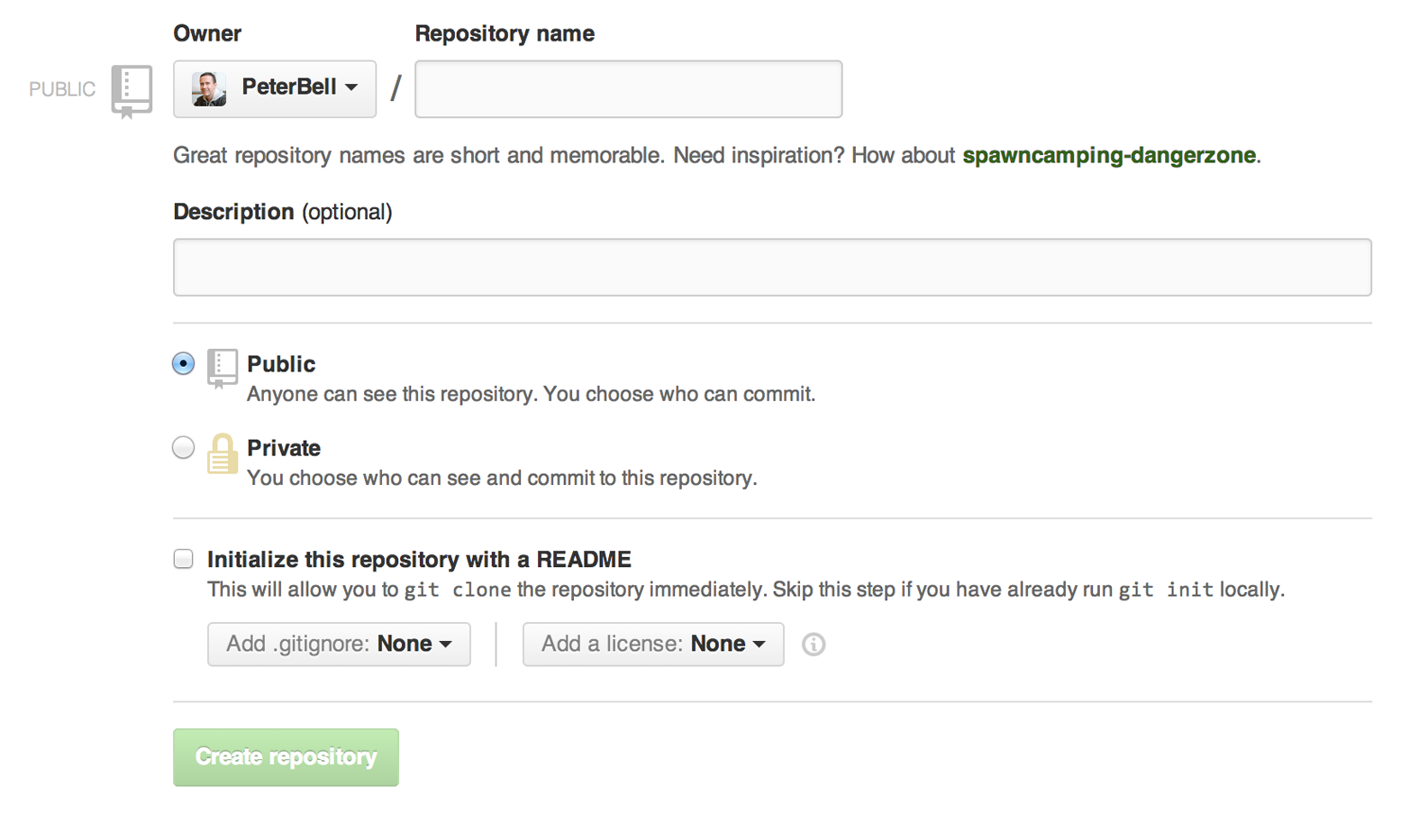Click 'Anyone can see this repository' text
This screenshot has width=1410, height=814.
[x=531, y=394]
